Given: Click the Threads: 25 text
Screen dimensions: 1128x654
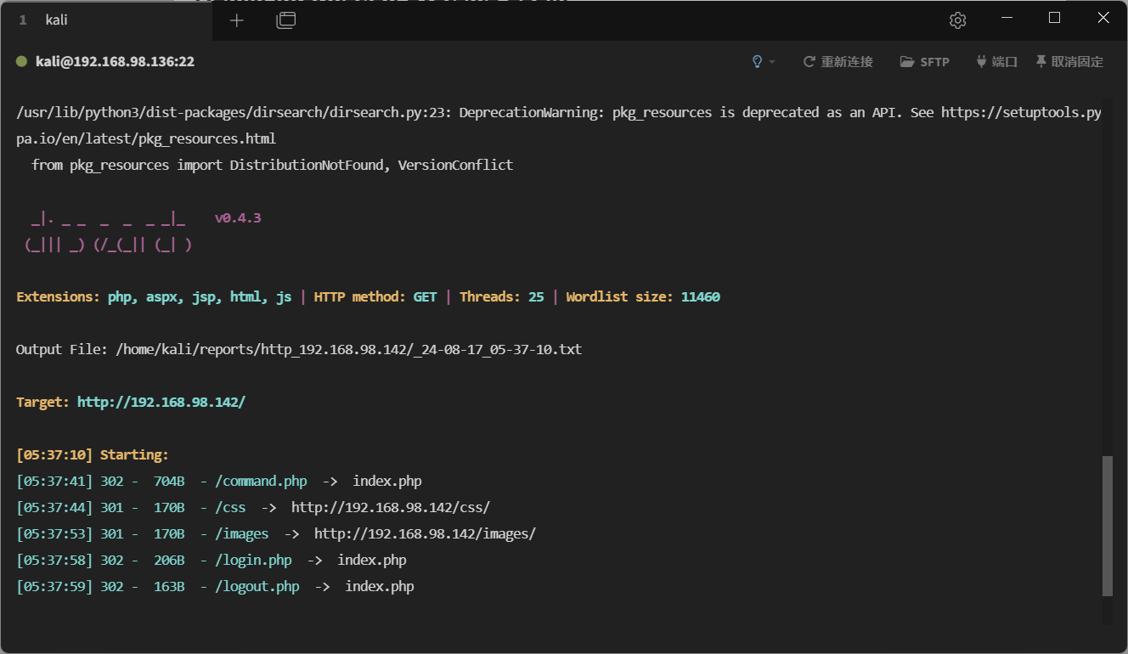Looking at the screenshot, I should point(502,297).
